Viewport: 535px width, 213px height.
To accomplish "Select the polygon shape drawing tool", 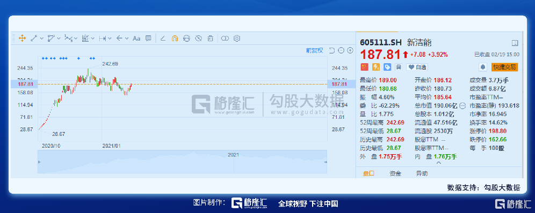I will pos(51,39).
